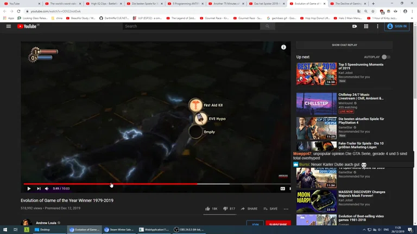417x234 pixels.
Task: Open the Moon Warp Majora's Mask thumbnail
Action: click(317, 201)
